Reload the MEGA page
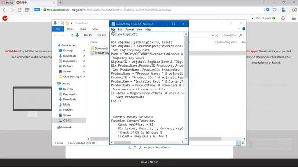This screenshot has height=167, width=298. [20, 10]
